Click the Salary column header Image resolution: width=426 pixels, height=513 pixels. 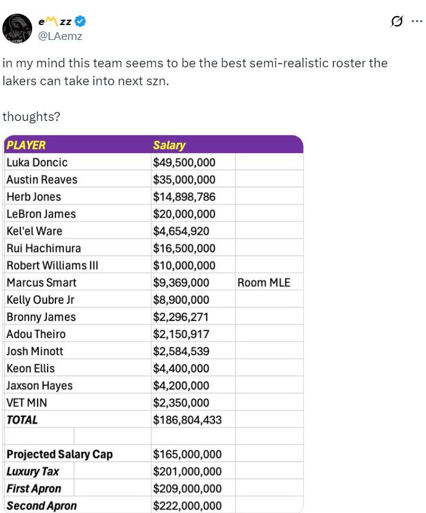[x=169, y=145]
